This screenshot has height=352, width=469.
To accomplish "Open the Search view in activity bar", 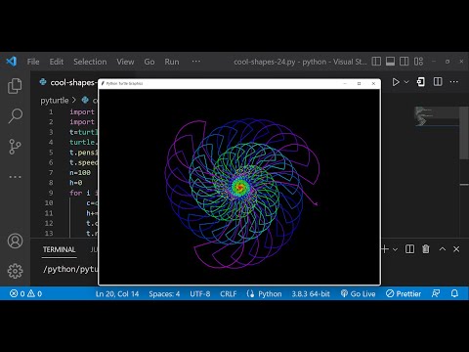I will (15, 115).
